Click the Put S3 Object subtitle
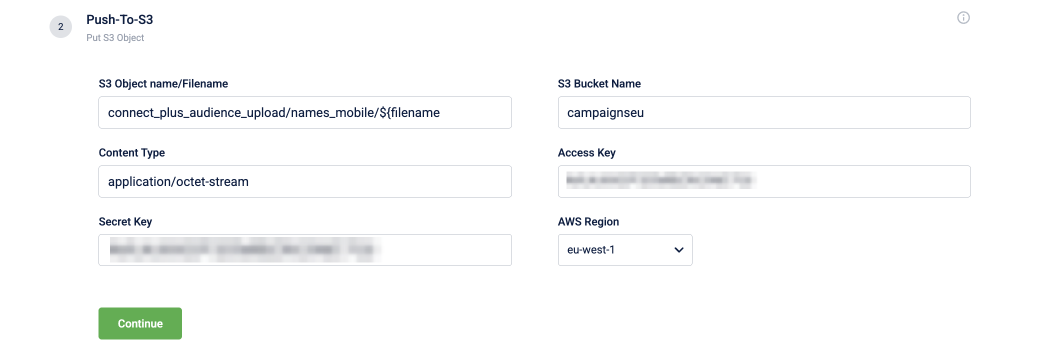 [115, 38]
